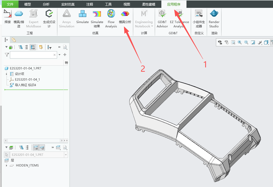
Task: Toggle the layer items display button
Action: 42,147
